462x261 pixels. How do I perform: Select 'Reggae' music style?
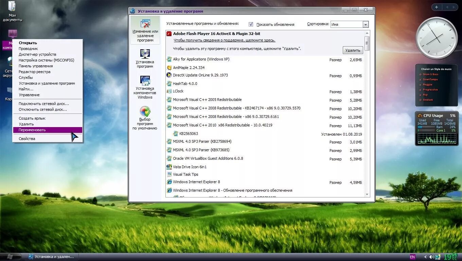(x=427, y=85)
